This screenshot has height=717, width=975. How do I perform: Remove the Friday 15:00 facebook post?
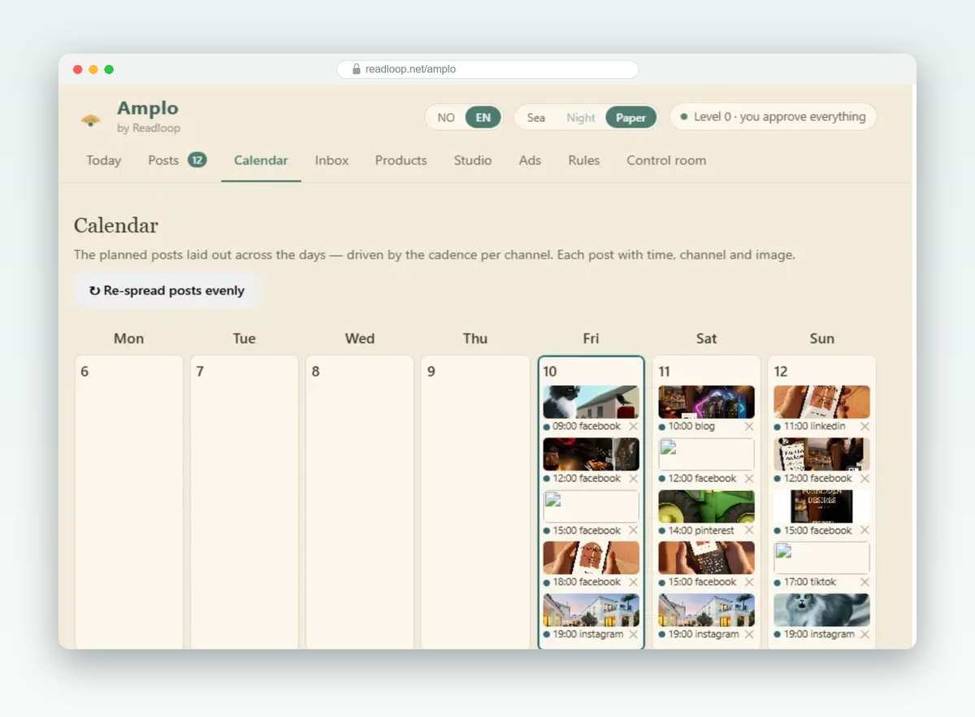pyautogui.click(x=634, y=531)
